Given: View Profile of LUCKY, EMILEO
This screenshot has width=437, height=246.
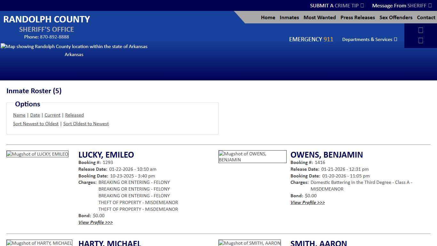Looking at the screenshot, I should pyautogui.click(x=95, y=222).
